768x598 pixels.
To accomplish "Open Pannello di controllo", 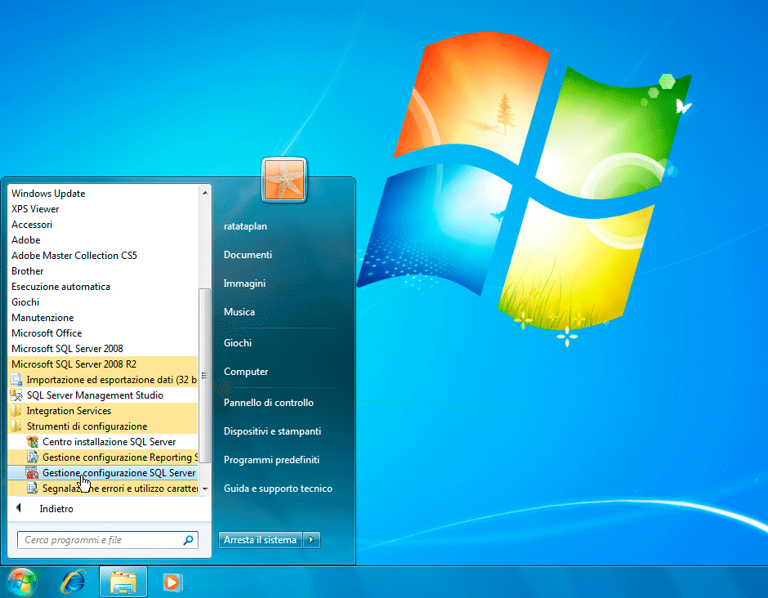I will tap(269, 403).
